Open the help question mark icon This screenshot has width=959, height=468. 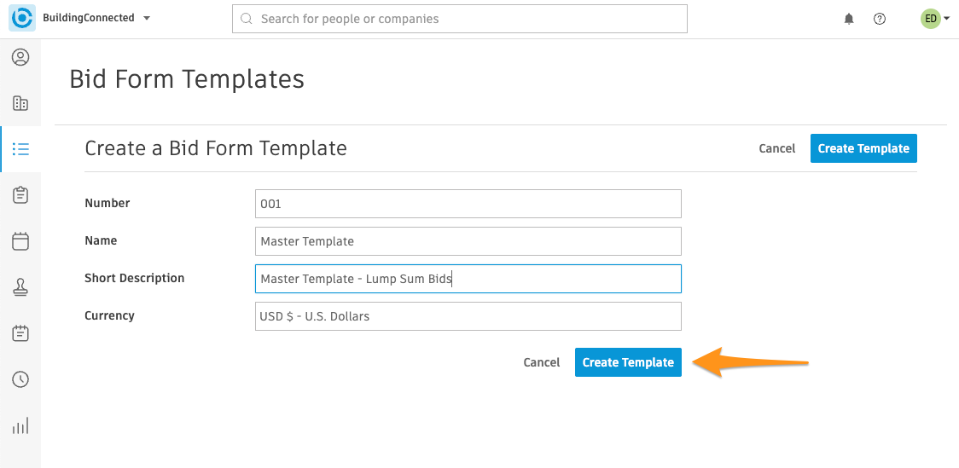(x=880, y=19)
